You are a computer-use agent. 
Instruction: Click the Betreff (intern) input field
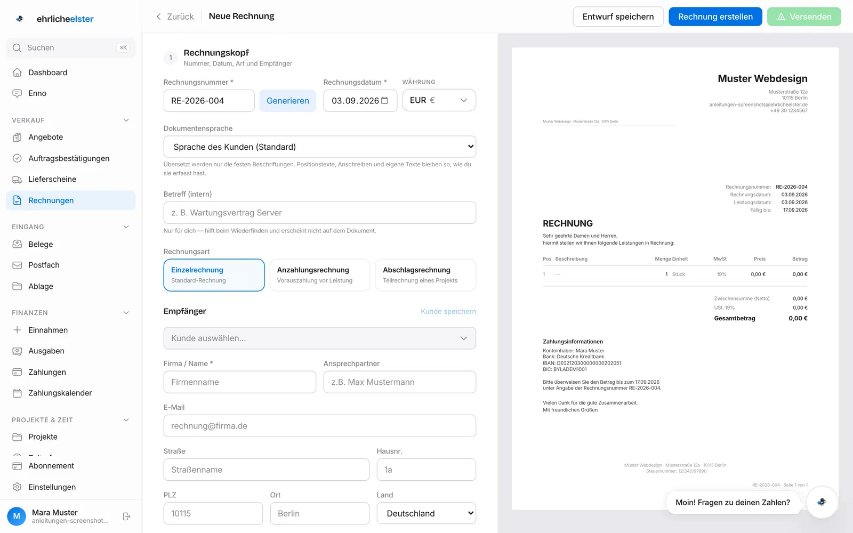point(320,213)
